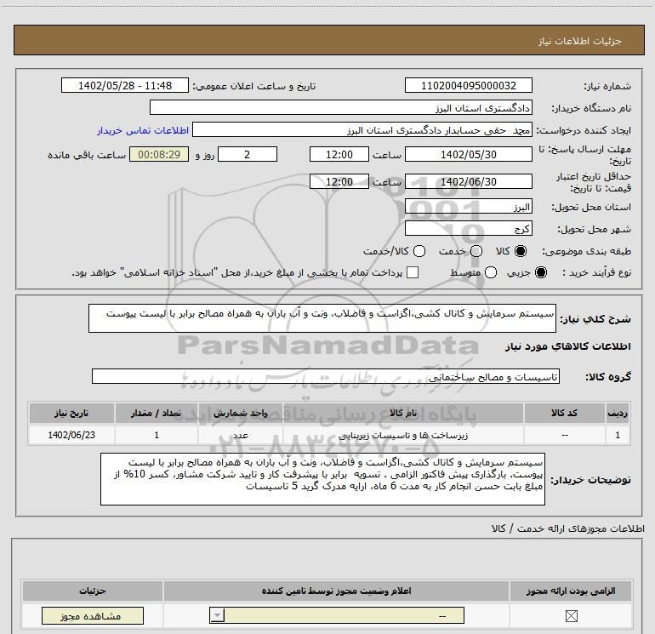Select the کالا (goods) radio button

(521, 251)
